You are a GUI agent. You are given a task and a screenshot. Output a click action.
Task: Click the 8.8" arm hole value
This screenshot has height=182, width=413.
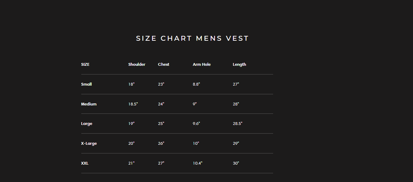point(196,84)
